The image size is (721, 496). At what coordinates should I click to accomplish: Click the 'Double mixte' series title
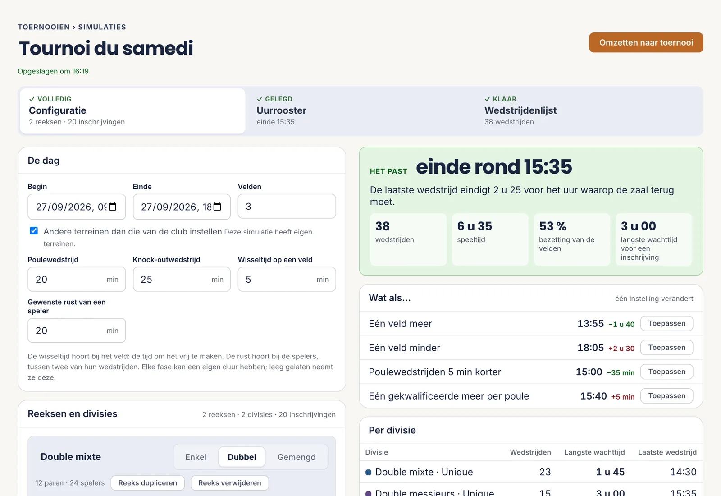(71, 457)
